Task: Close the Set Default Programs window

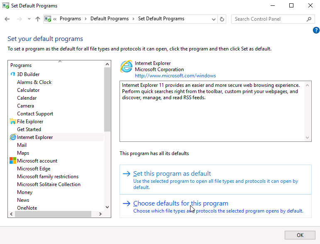Action: pos(310,5)
